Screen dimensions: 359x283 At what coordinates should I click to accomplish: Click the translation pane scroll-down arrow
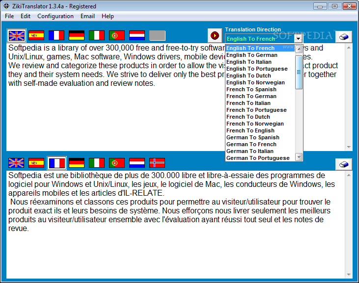pyautogui.click(x=349, y=275)
